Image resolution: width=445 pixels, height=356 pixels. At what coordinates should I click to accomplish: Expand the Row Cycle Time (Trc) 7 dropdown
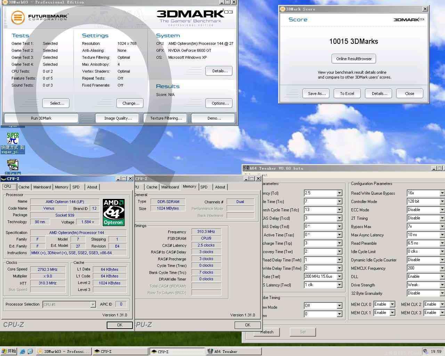point(323,201)
